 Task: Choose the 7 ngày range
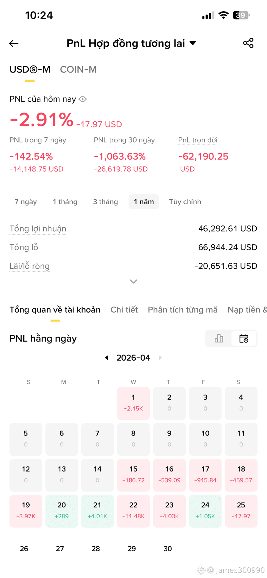point(26,202)
